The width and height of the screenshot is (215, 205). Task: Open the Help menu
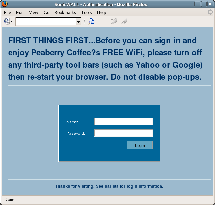102,12
